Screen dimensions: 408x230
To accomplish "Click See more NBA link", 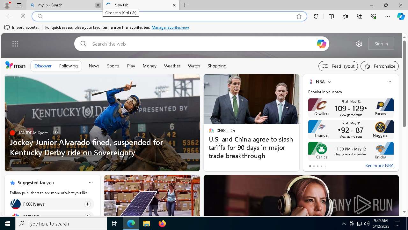I will point(379,165).
